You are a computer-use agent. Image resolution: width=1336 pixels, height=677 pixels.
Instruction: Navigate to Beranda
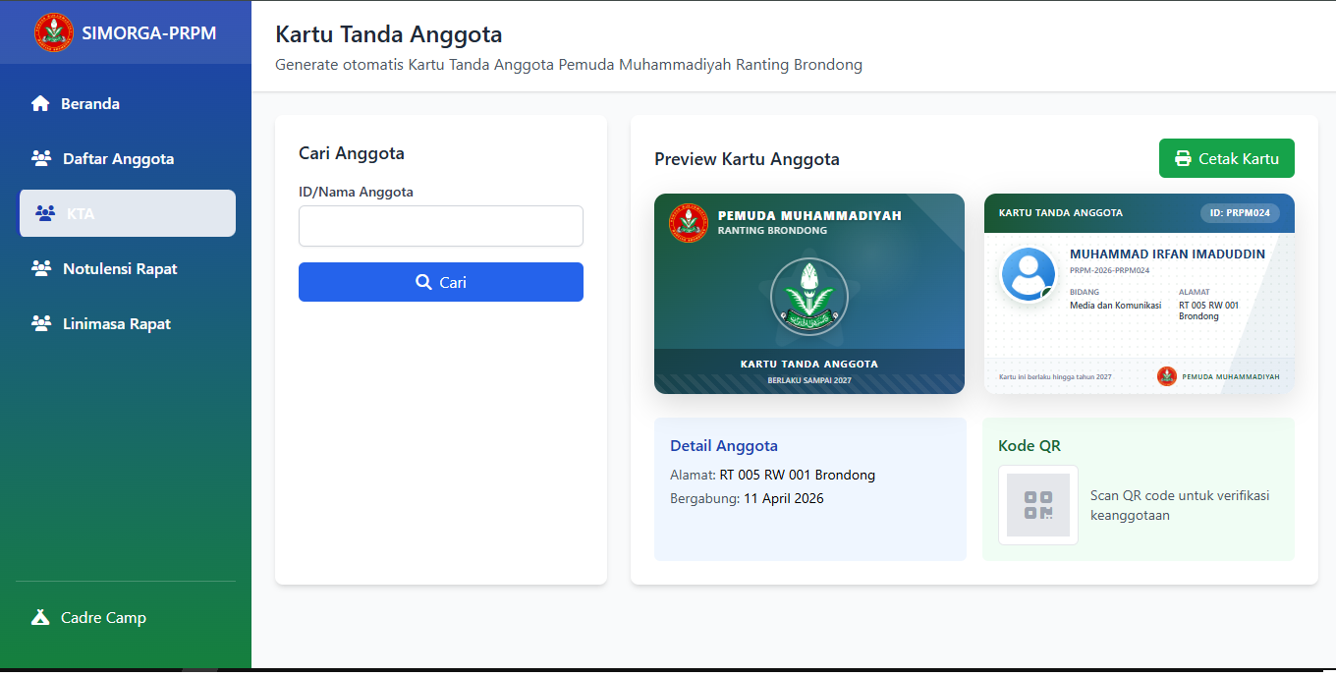click(x=90, y=104)
